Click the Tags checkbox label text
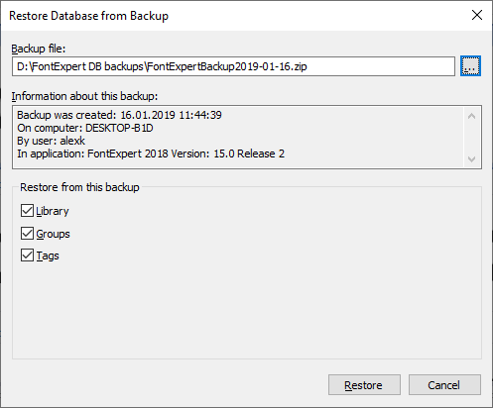Viewport: 493px width, 408px height. click(48, 255)
